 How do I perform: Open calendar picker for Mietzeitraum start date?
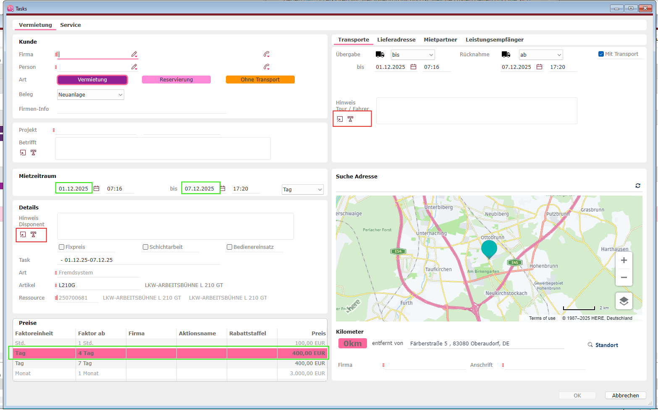point(97,188)
